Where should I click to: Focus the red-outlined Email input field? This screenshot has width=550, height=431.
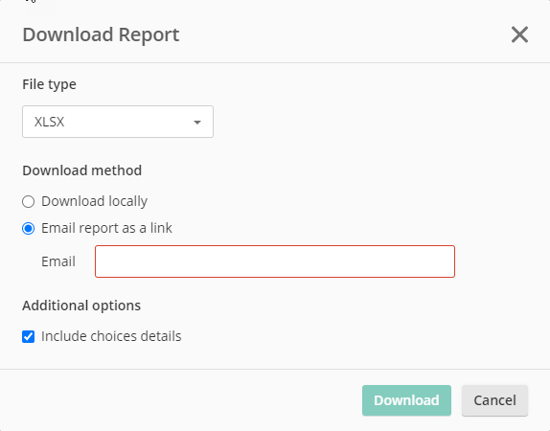(275, 261)
